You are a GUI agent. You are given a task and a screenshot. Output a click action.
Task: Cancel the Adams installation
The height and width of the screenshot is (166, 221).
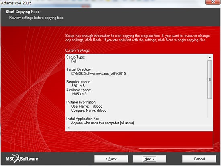click(x=199, y=159)
